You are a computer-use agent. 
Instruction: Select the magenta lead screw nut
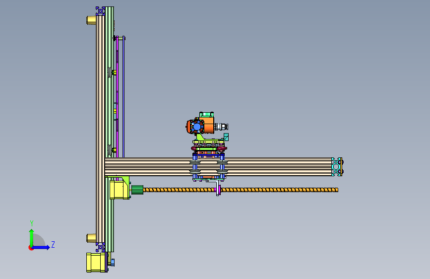coord(219,189)
